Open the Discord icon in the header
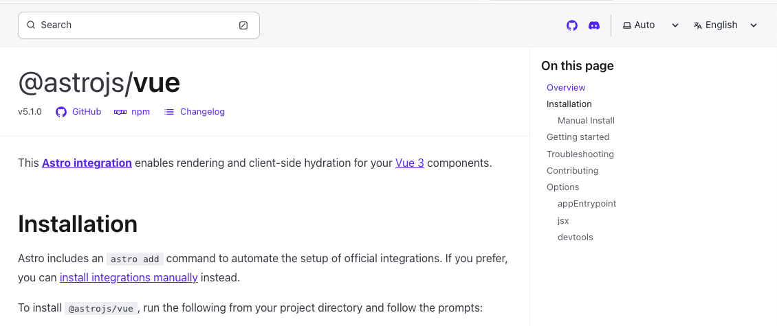Image resolution: width=777 pixels, height=326 pixels. [593, 25]
